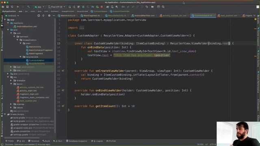260x146 pixels.
Task: Click the CustomViewHolder breadcrumb in navigation bar
Action: [119, 11]
